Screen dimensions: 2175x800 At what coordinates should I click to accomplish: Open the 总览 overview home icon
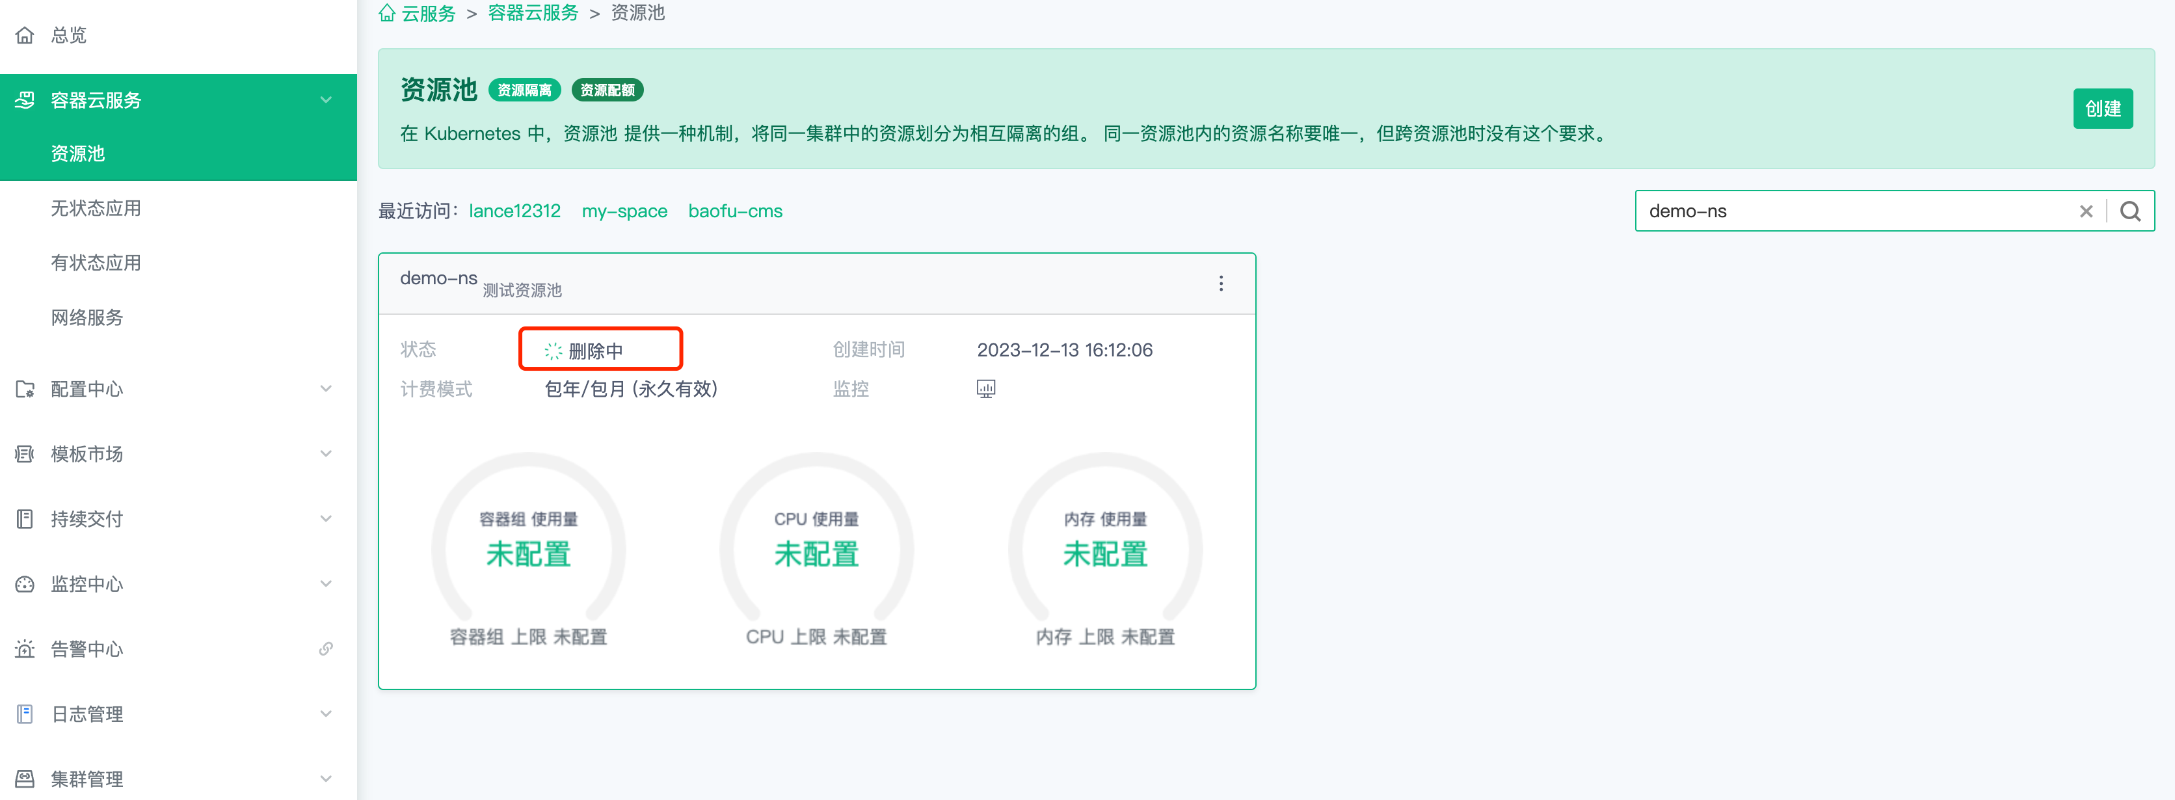coord(25,35)
